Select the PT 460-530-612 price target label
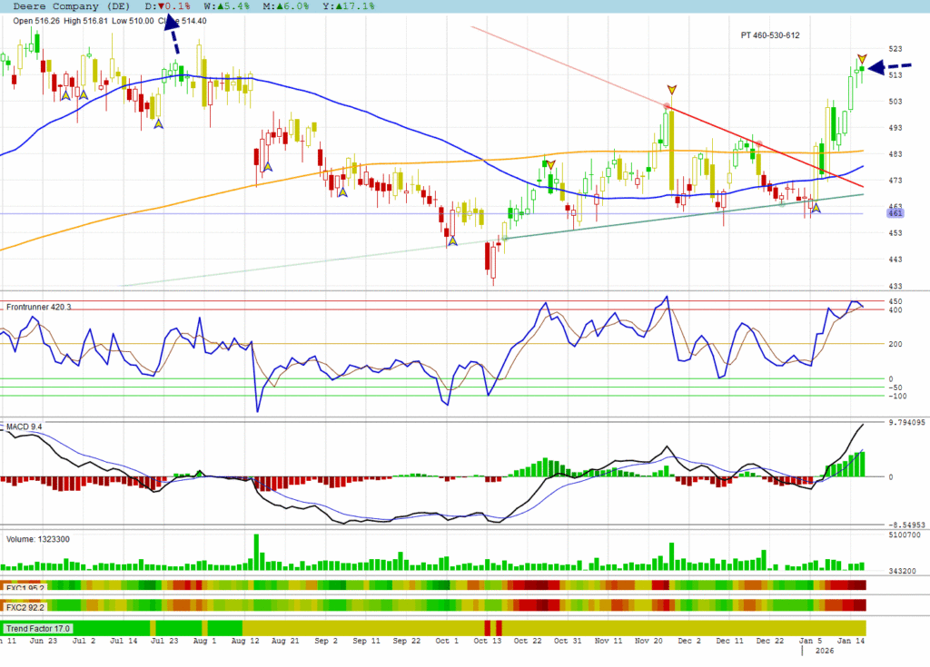Screen dimensions: 930x667 click(770, 35)
